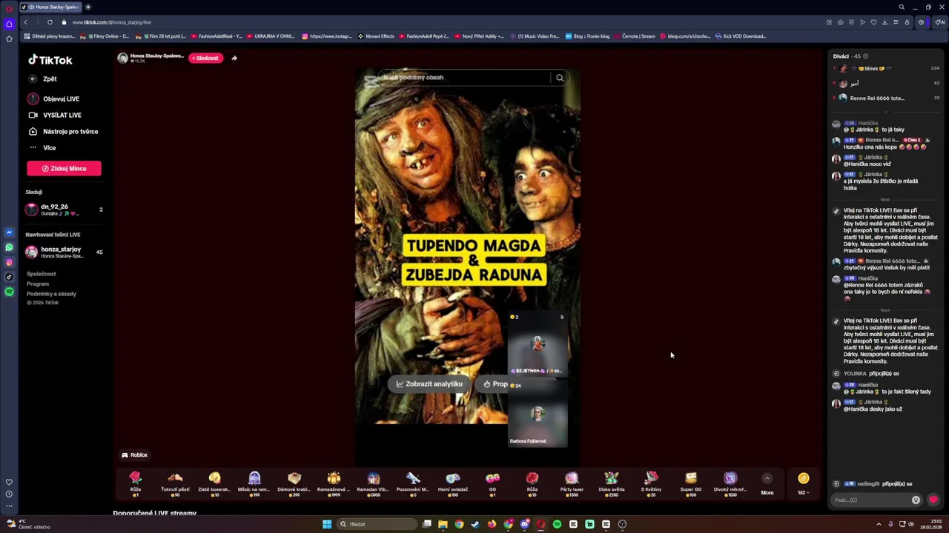Send the Disko světla gift
The width and height of the screenshot is (949, 533).
tap(612, 483)
